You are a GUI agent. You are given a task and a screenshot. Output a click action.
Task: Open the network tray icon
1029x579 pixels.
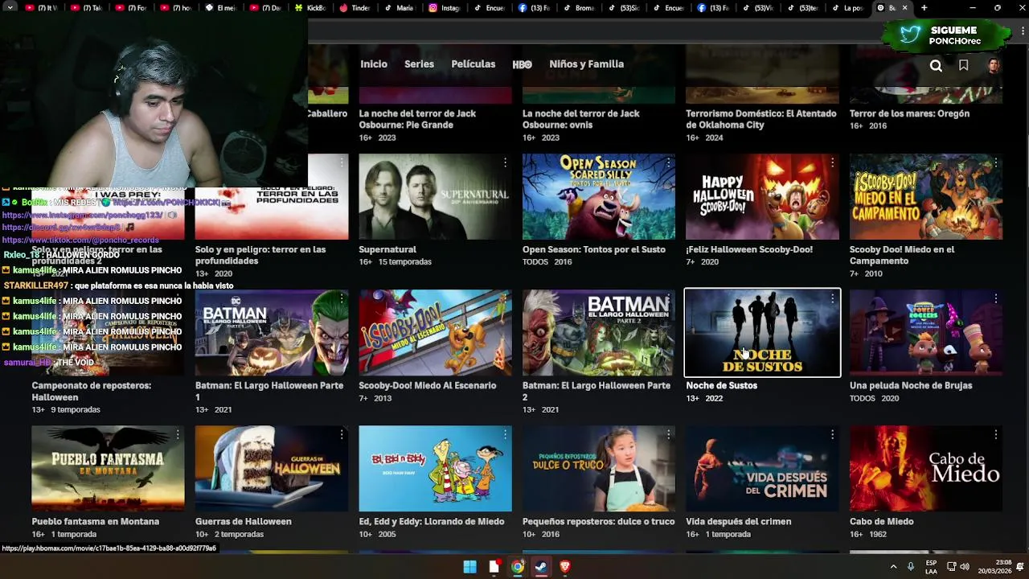click(951, 566)
